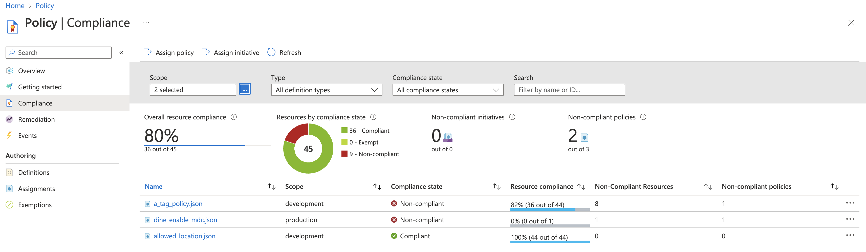Viewport: 866px width, 252px height.
Task: Click the Assign initiative icon
Action: (x=205, y=52)
